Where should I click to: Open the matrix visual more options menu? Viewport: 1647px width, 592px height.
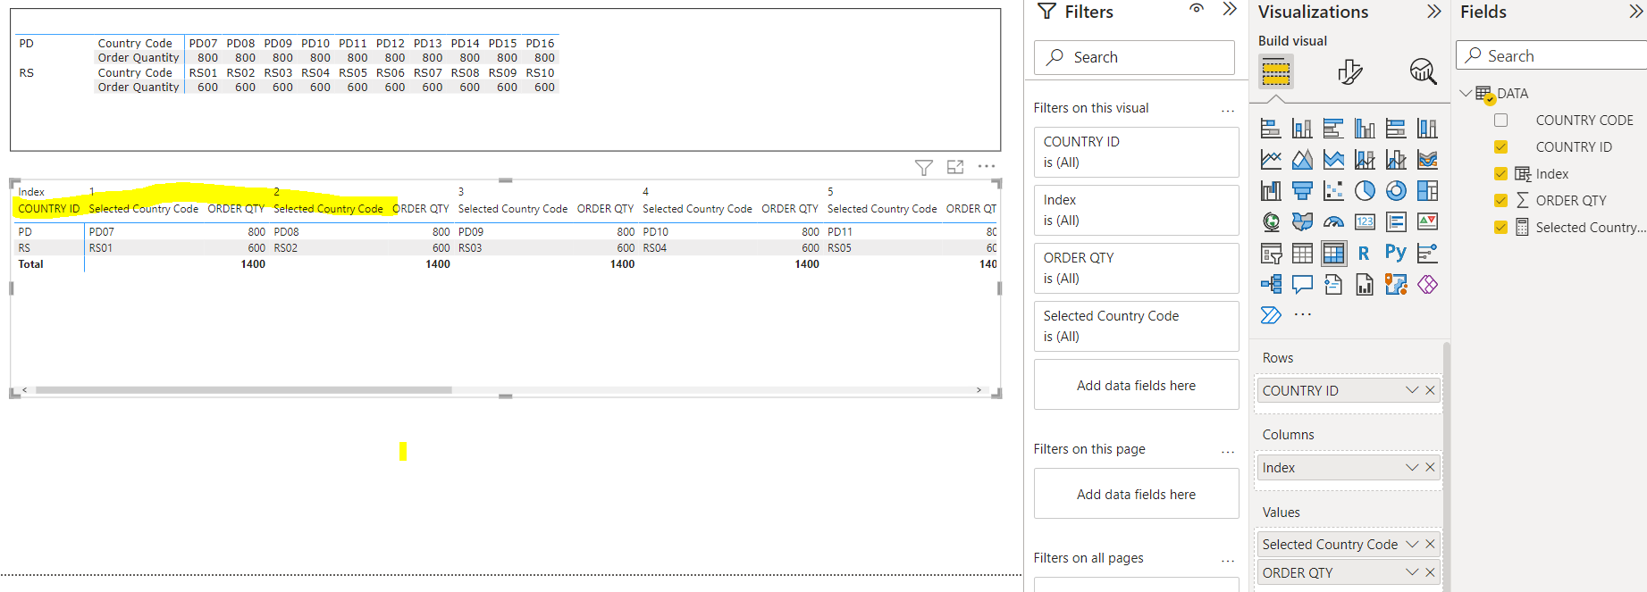click(987, 166)
